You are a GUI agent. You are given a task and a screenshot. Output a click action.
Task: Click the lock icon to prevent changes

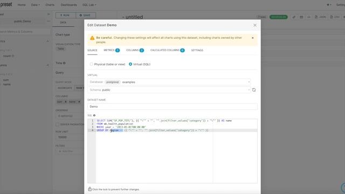90,189
